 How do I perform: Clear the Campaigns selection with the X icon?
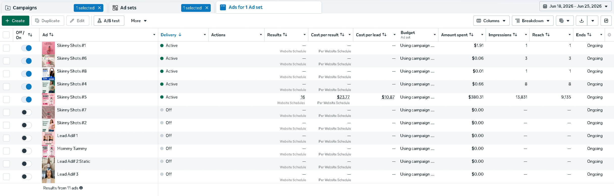(100, 8)
